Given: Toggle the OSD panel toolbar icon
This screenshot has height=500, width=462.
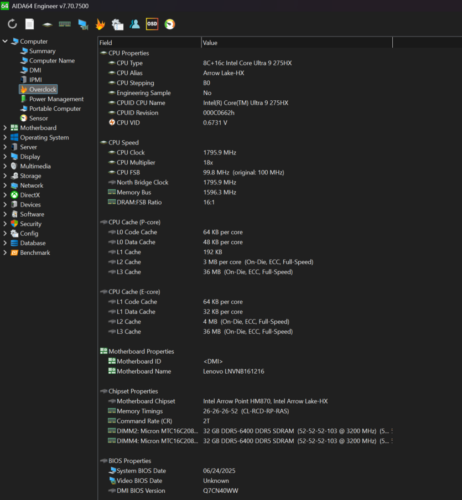Looking at the screenshot, I should [152, 24].
